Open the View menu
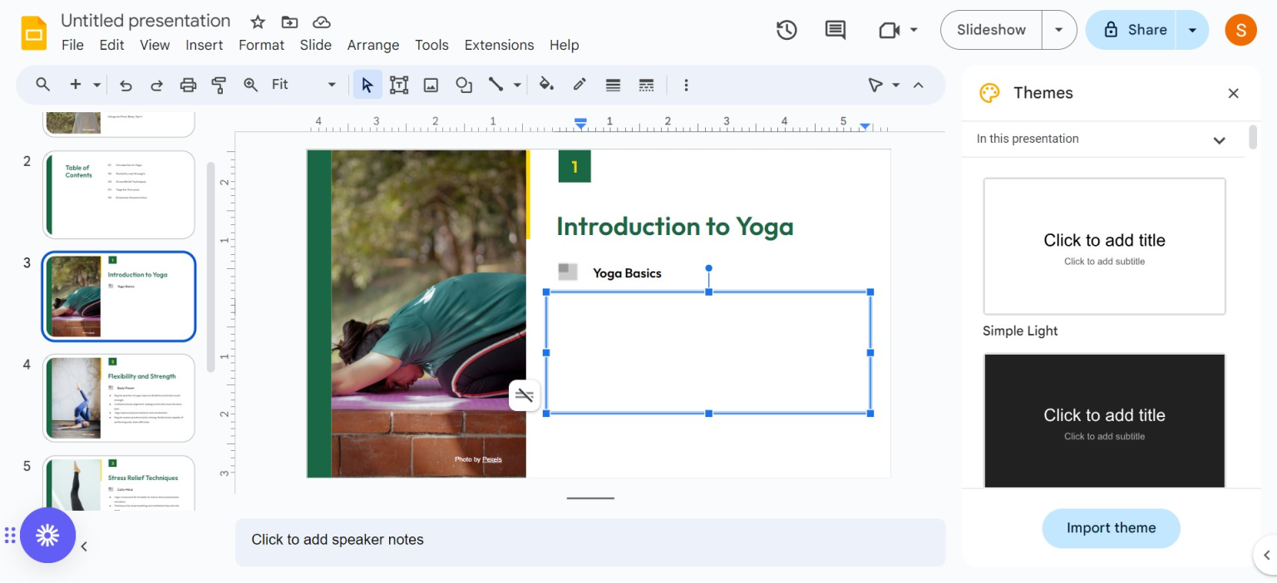Screen dimensions: 1277x583 pyautogui.click(x=155, y=45)
